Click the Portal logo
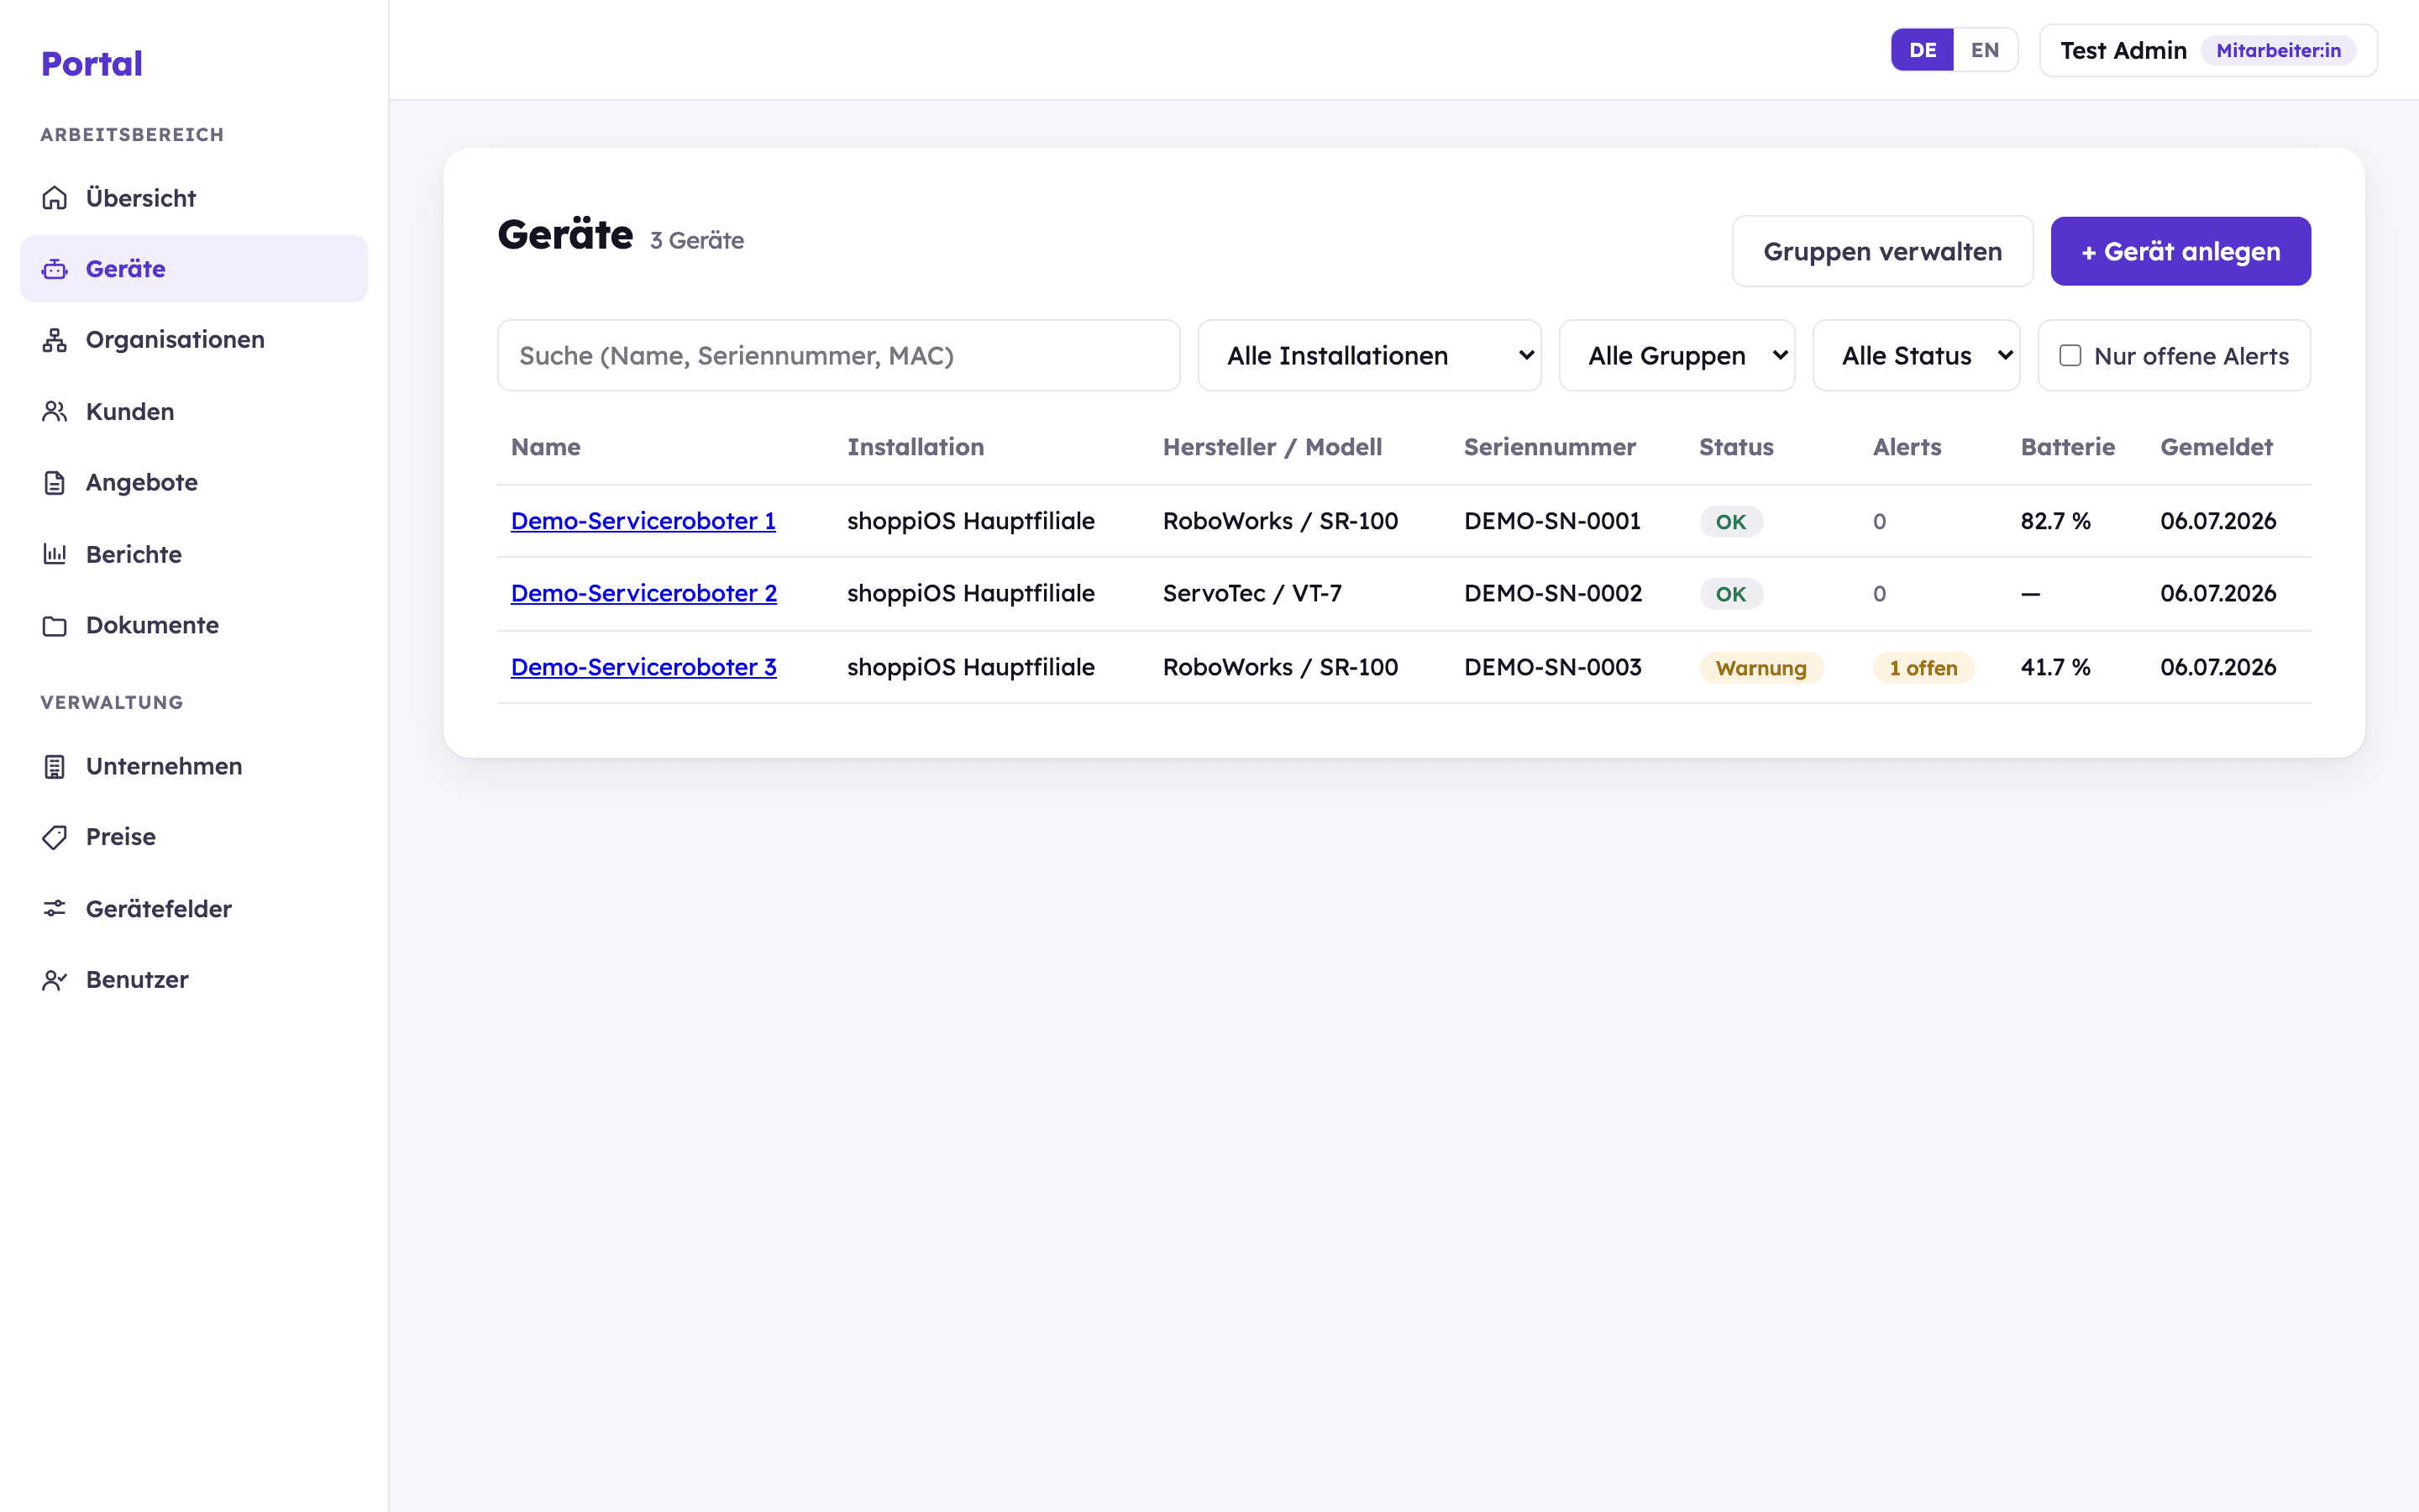 [x=92, y=64]
